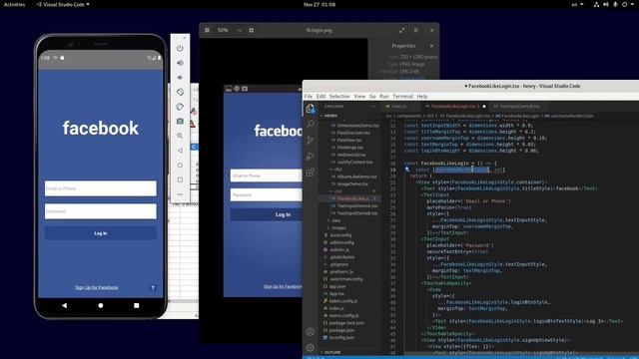Image resolution: width=639 pixels, height=359 pixels.
Task: Switch to the index.js editor tab
Action: (x=398, y=107)
